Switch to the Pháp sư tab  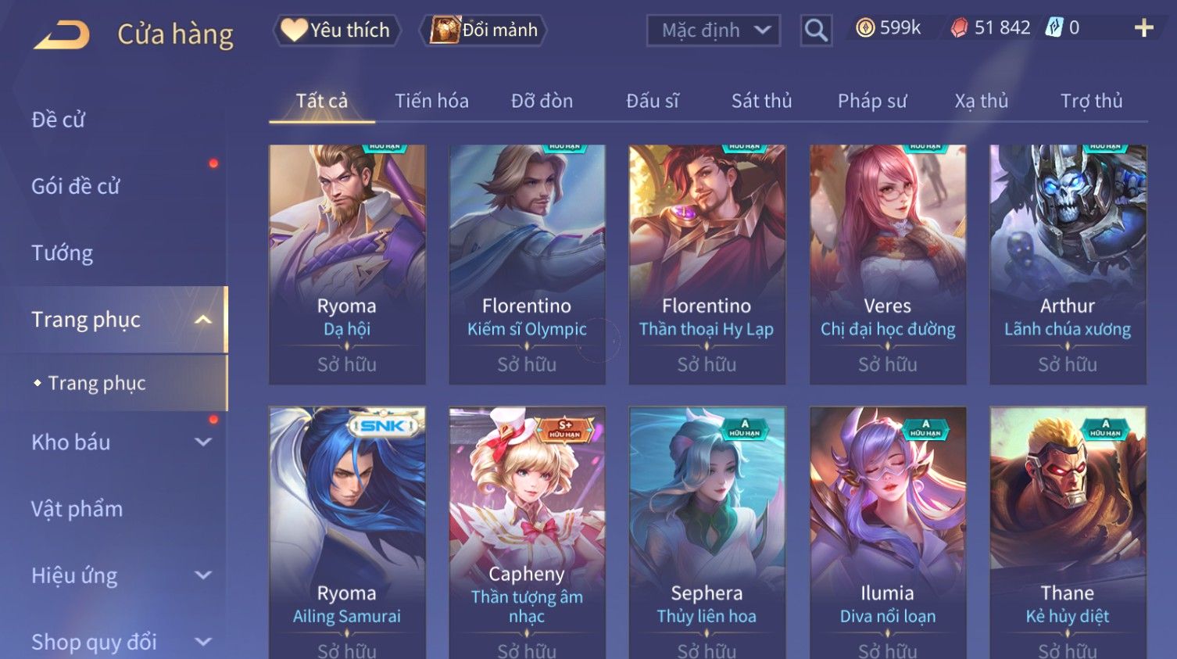click(872, 101)
